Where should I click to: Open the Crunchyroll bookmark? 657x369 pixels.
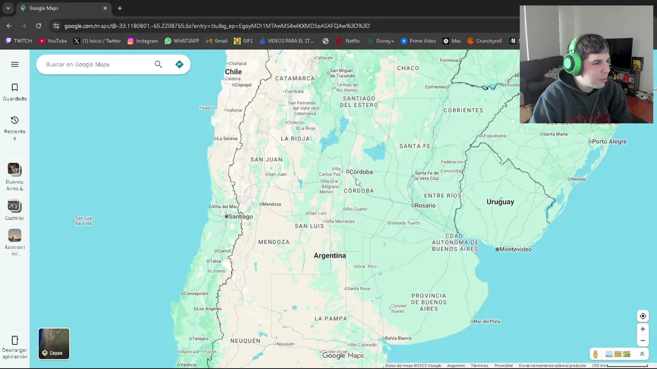(x=484, y=41)
